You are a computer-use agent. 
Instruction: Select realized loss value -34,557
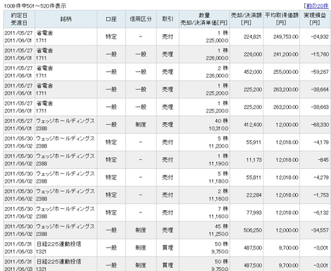click(319, 230)
